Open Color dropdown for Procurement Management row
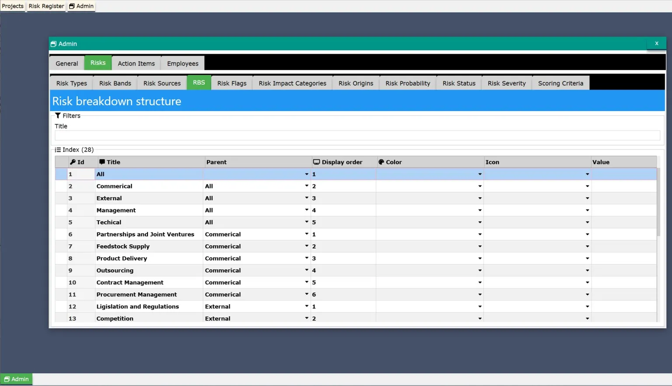This screenshot has height=386, width=672. (x=480, y=295)
